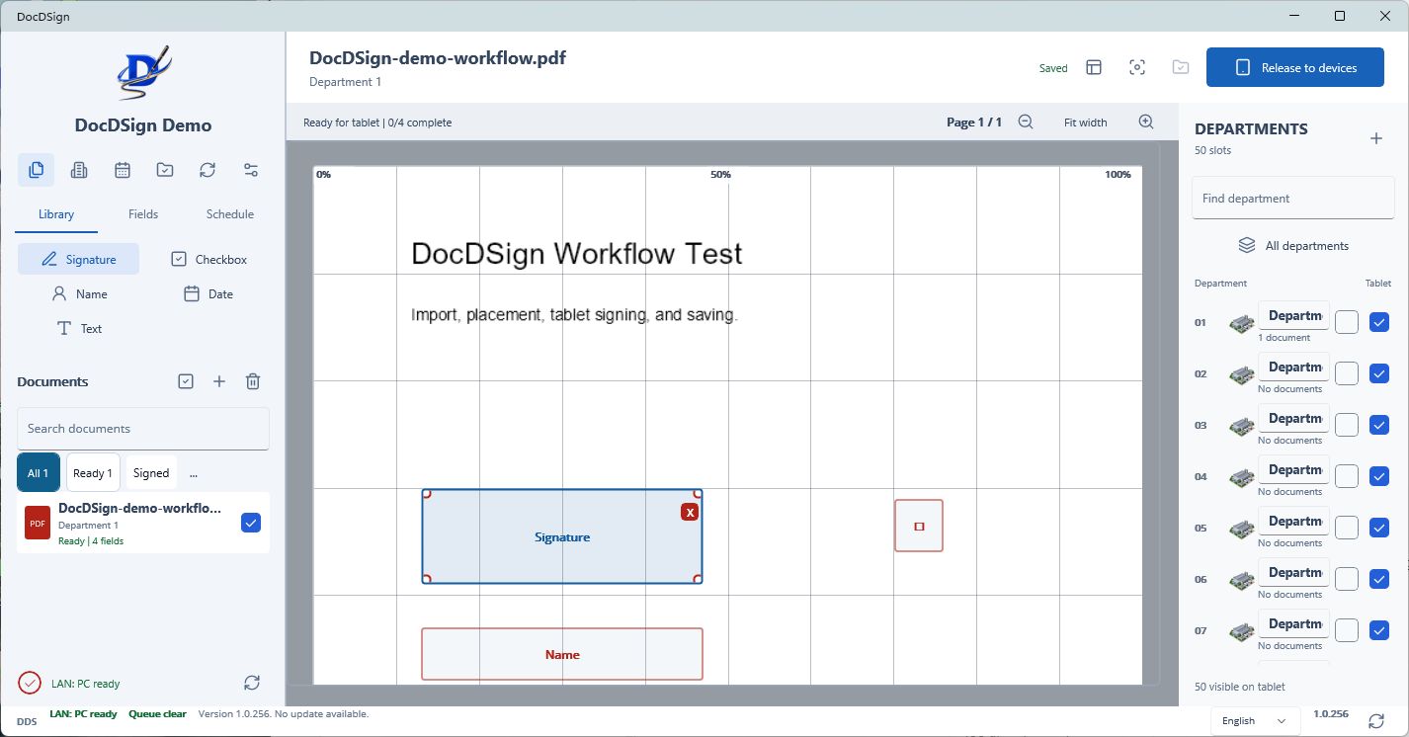Click the sync icon in sidebar toolbar
The height and width of the screenshot is (737, 1409).
pos(207,170)
